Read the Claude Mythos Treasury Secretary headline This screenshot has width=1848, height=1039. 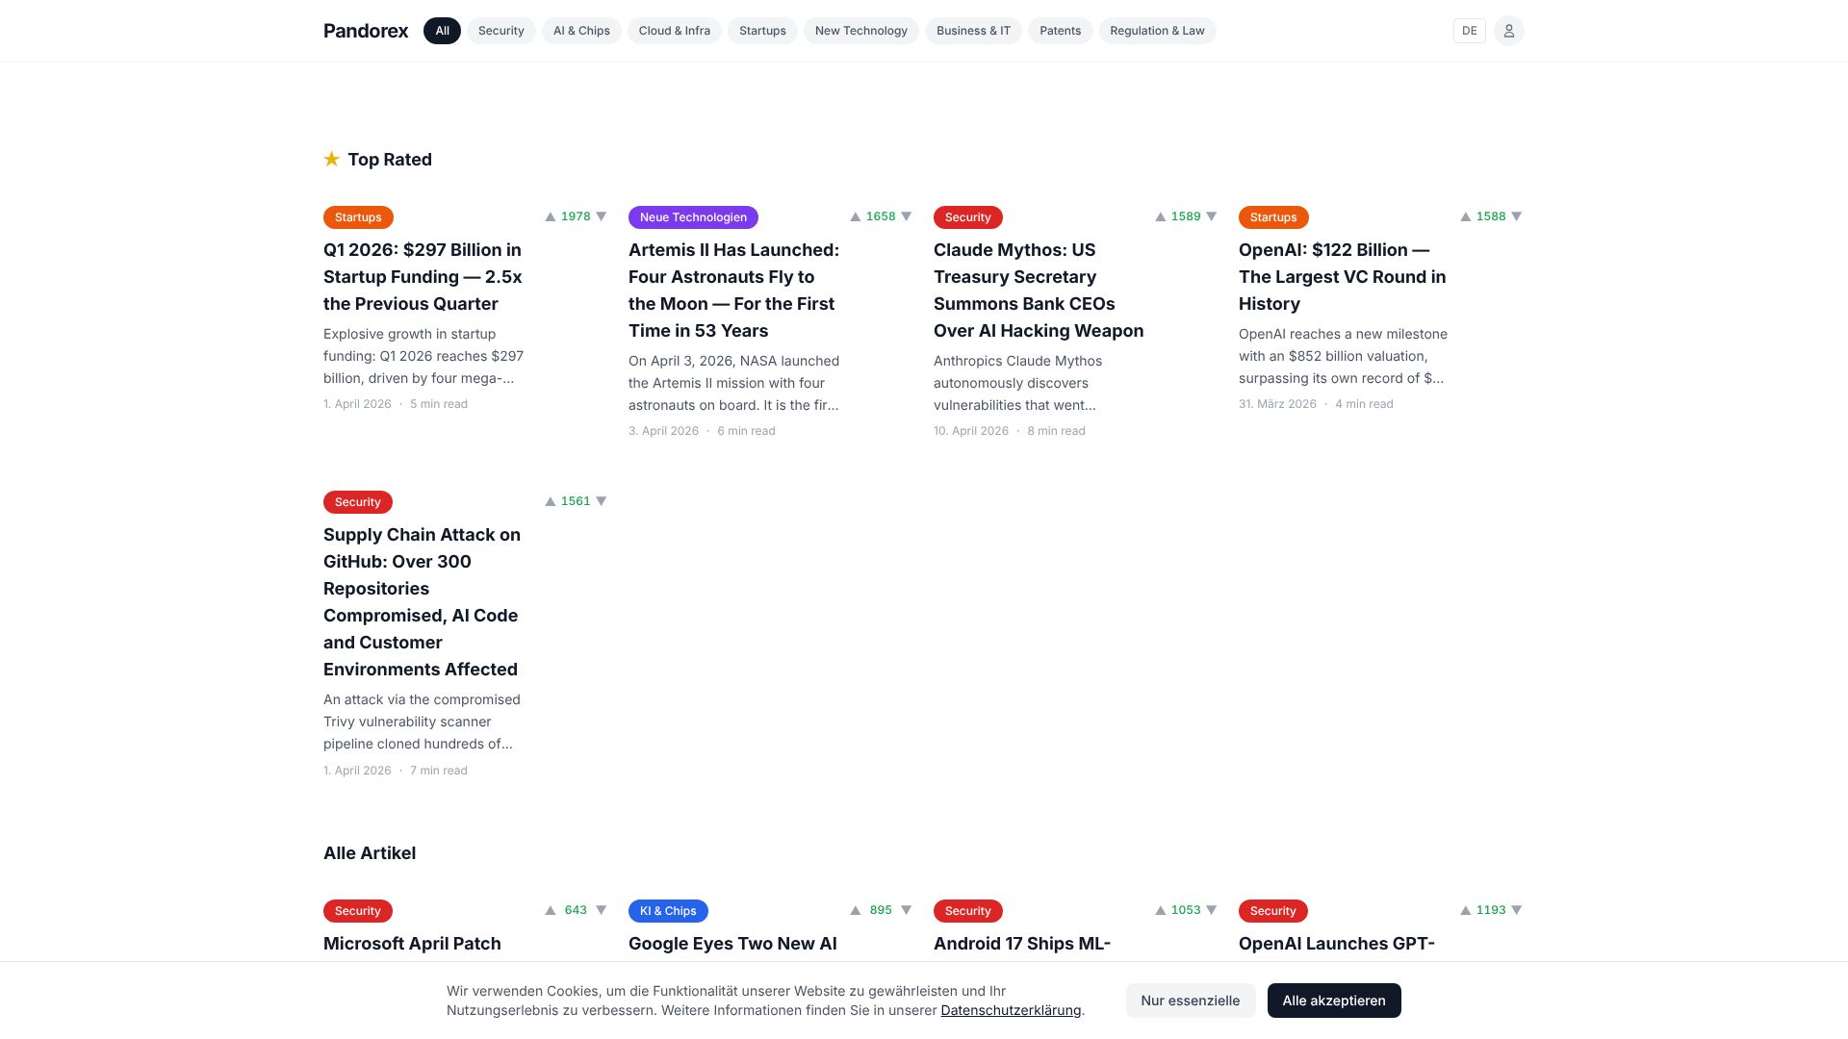pyautogui.click(x=1039, y=291)
